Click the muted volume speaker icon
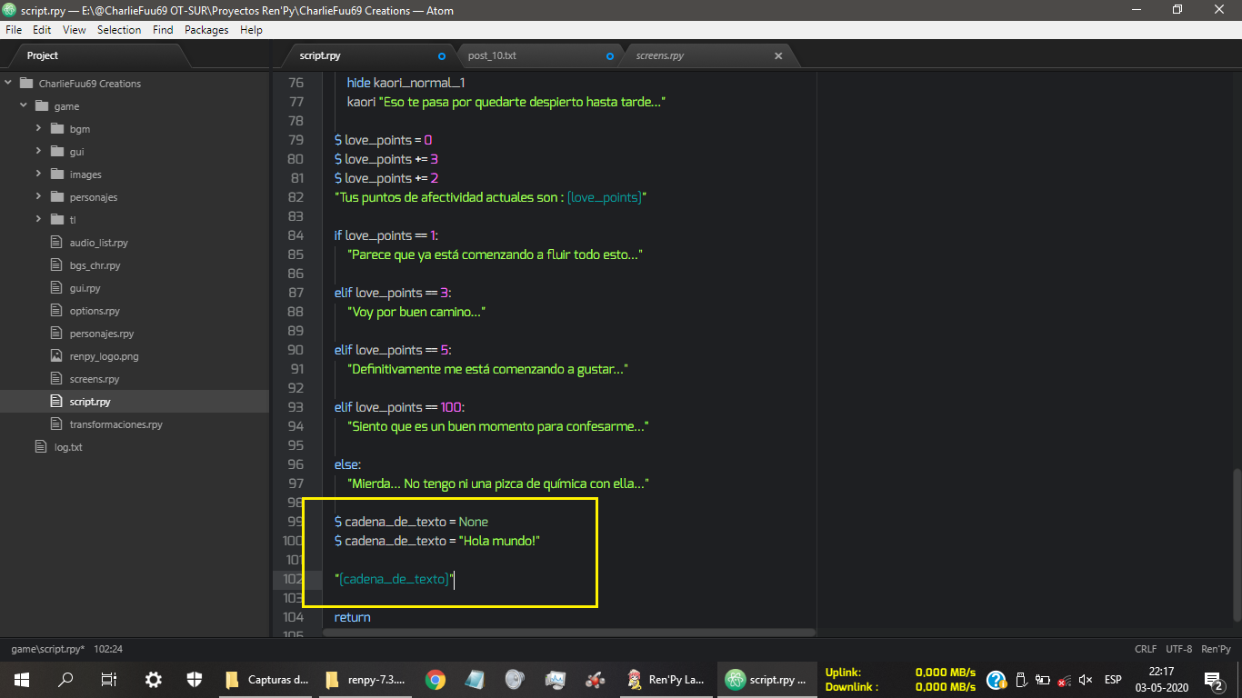 (1085, 680)
